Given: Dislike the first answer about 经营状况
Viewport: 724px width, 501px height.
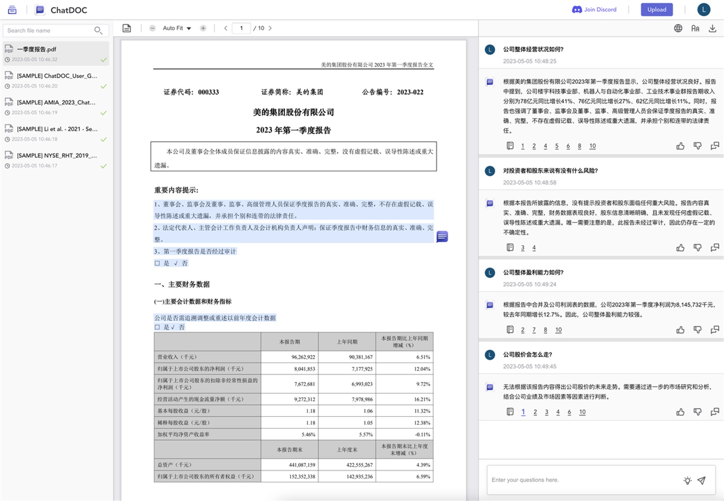Looking at the screenshot, I should tap(697, 146).
